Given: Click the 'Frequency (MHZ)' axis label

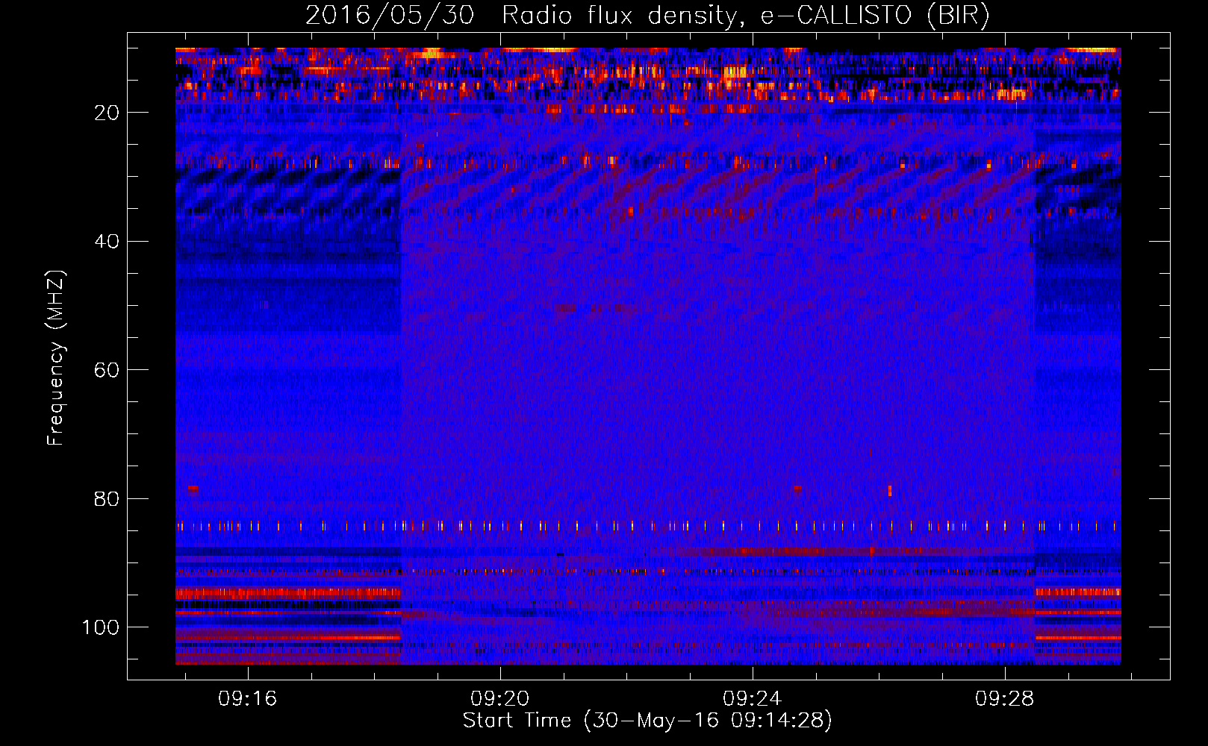Looking at the screenshot, I should point(56,358).
